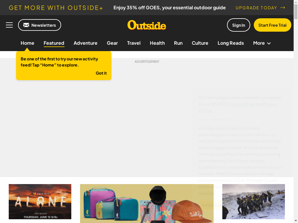Open the Featured nav tab
Screen dimensions: 298x223
[54, 43]
